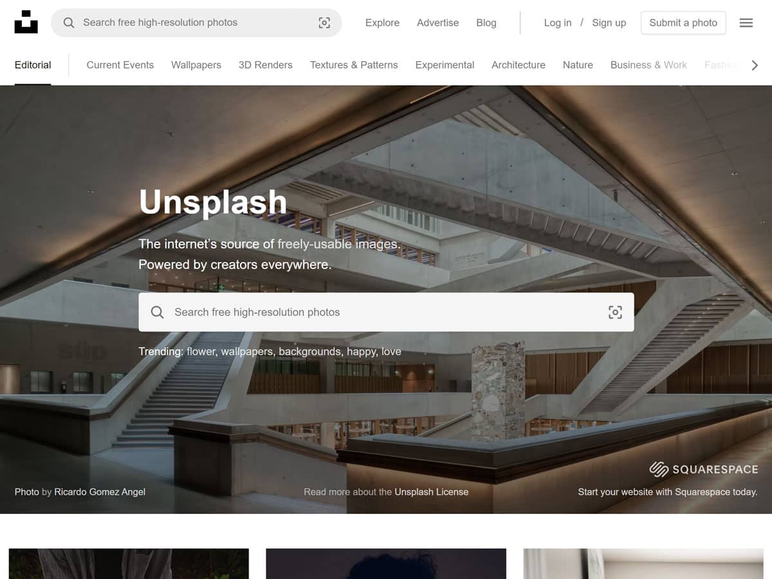The width and height of the screenshot is (772, 579).
Task: Open right photo thumbnail at bottom
Action: [x=643, y=564]
